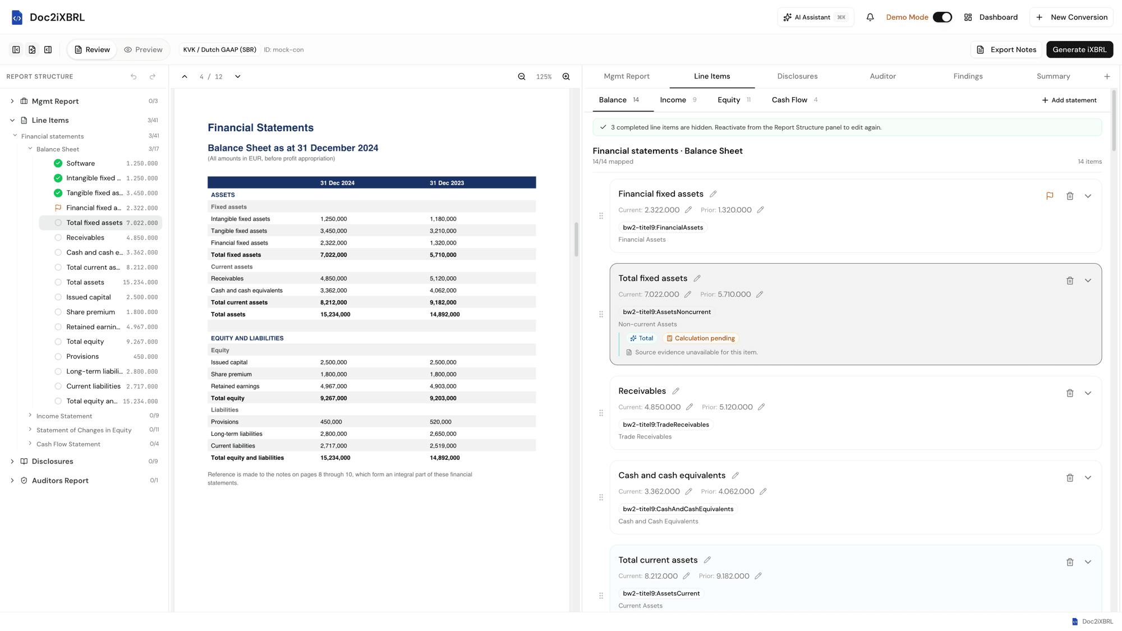Edit Total fixed assets current value
This screenshot has width=1122, height=631.
[688, 294]
